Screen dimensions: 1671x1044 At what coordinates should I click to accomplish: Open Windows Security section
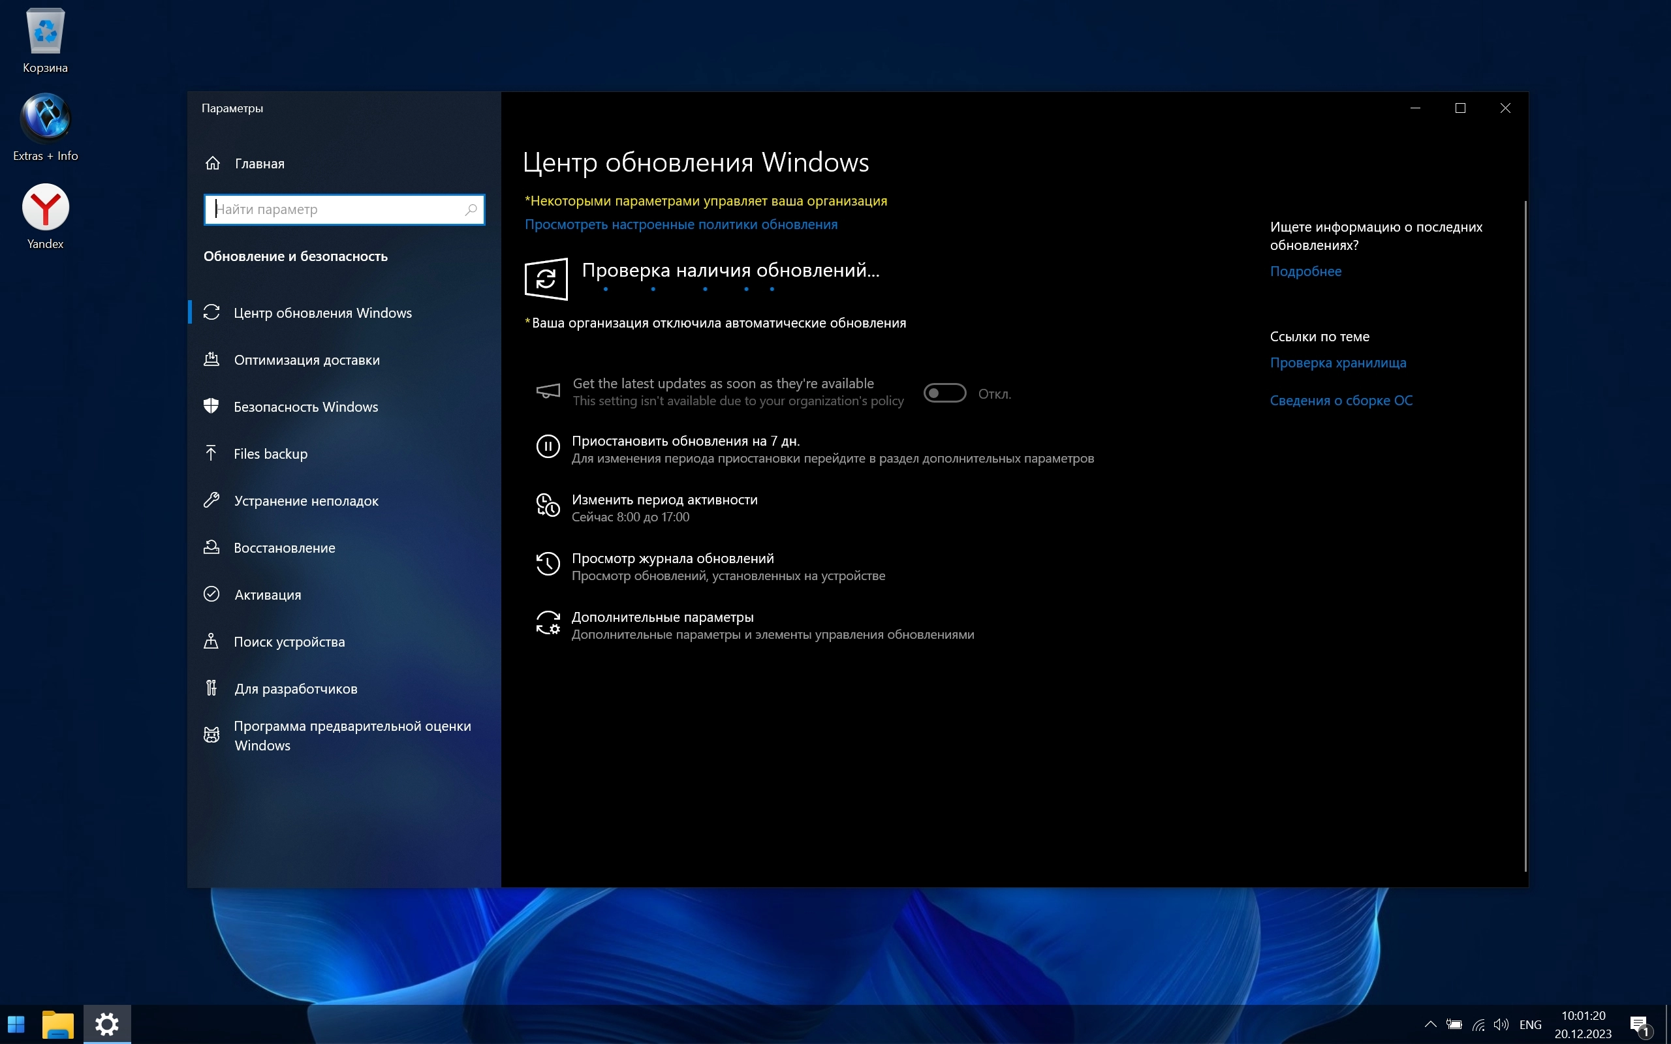(305, 407)
